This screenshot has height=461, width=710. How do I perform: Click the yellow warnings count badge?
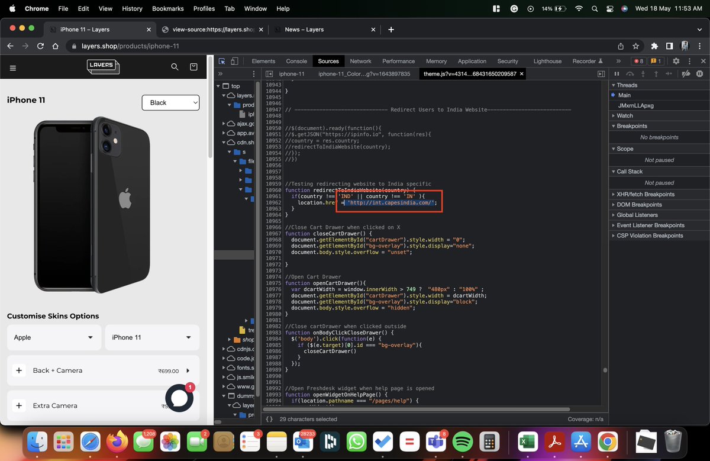(x=656, y=61)
